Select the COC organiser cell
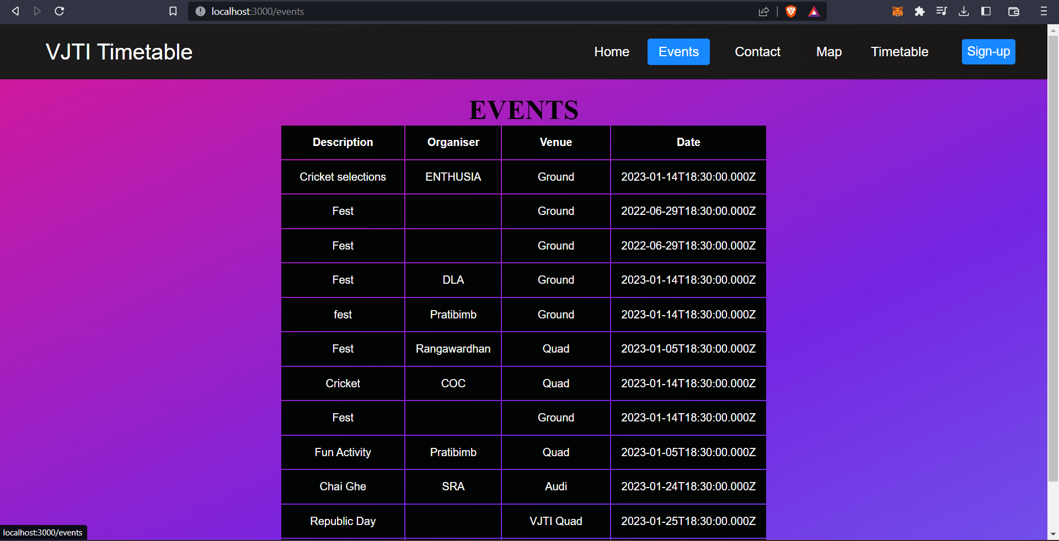1059x541 pixels. pos(453,383)
